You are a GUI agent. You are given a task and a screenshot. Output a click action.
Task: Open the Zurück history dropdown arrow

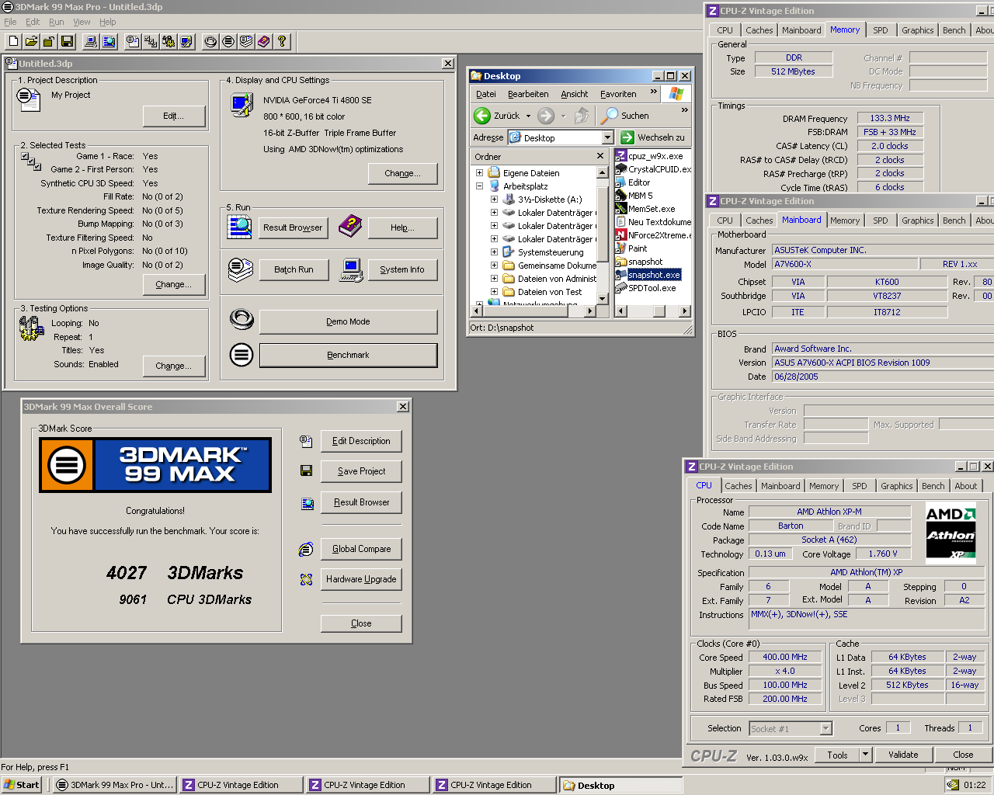528,116
